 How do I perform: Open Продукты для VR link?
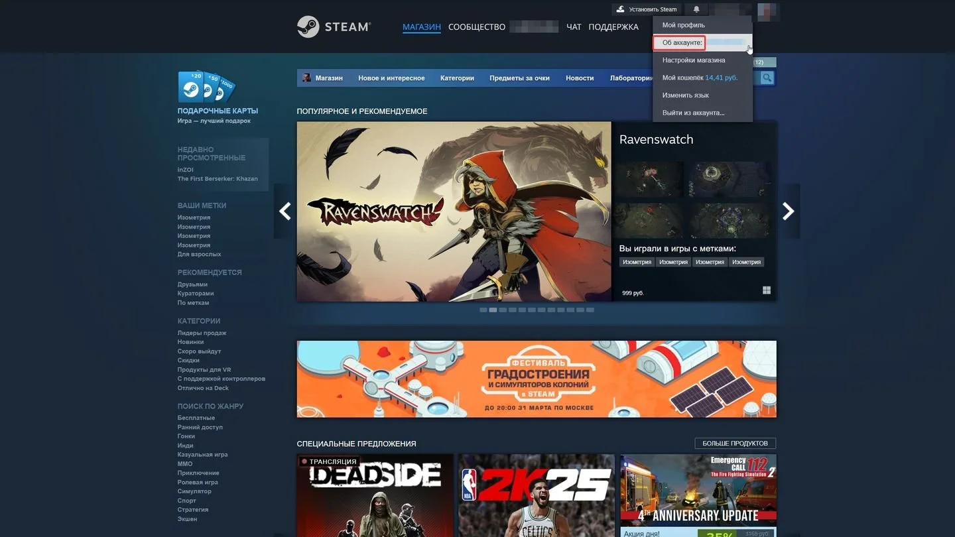coord(204,370)
